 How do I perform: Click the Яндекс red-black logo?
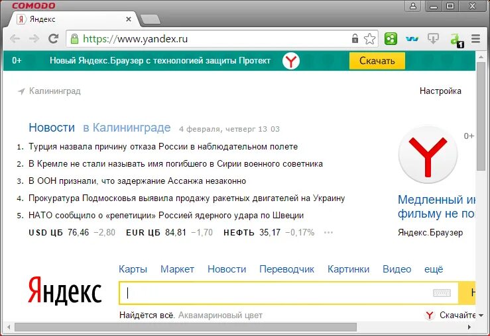pos(65,290)
